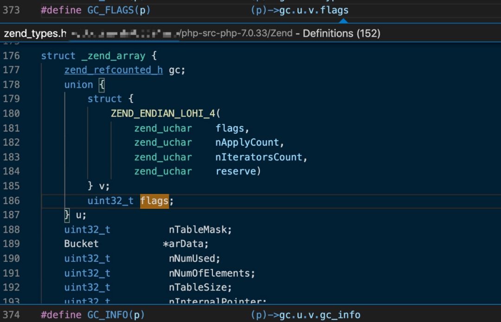The image size is (501, 322).
Task: Click struct _zend_array on line 176
Action: tap(93, 56)
